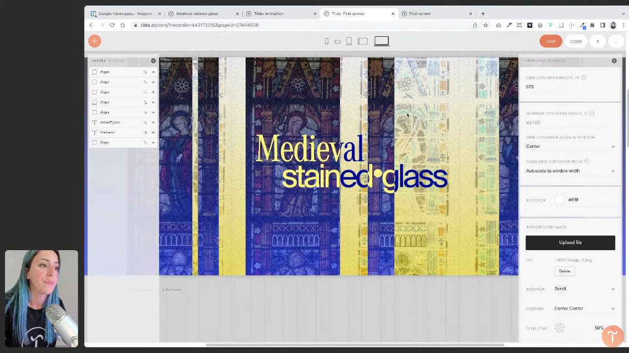Select the tablet landscape resolution icon
This screenshot has width=629, height=353.
pyautogui.click(x=363, y=41)
